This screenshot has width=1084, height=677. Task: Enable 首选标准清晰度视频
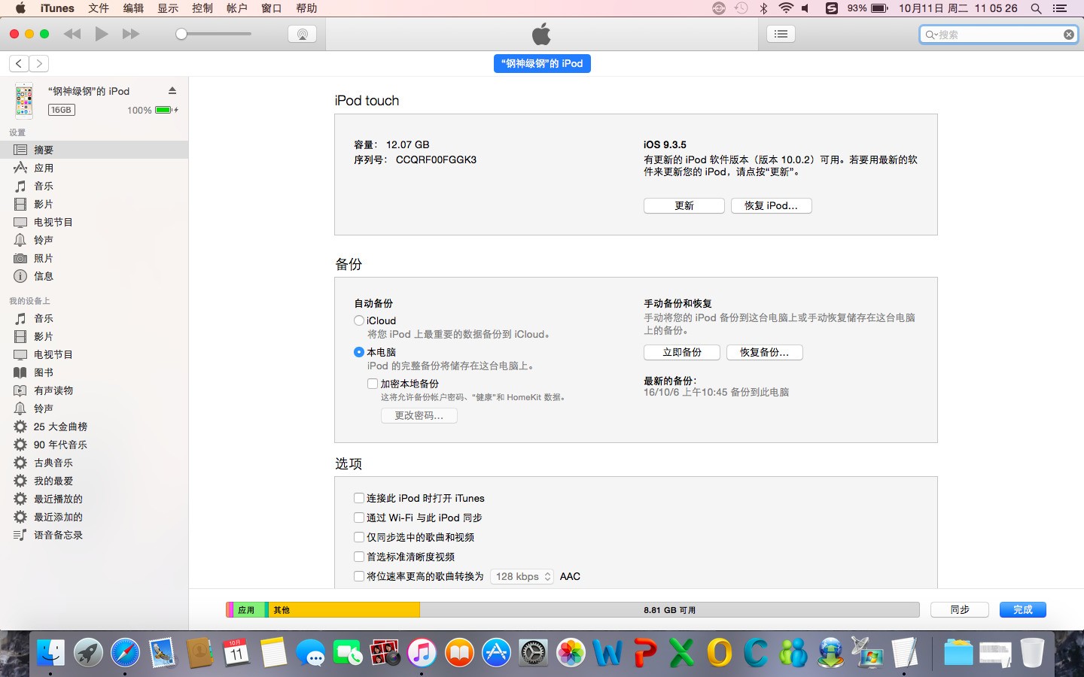pos(359,557)
